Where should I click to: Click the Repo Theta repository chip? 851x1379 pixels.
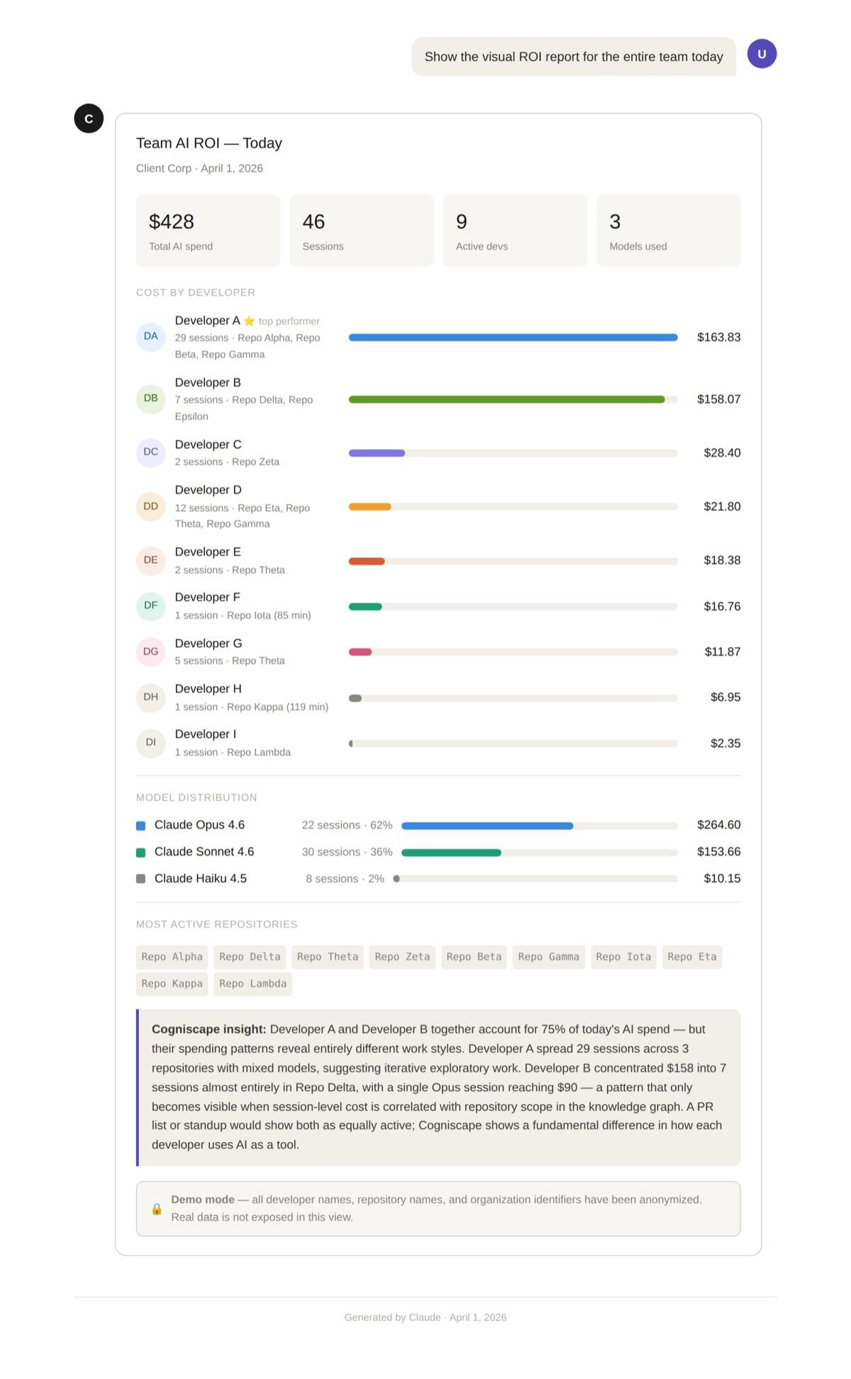[x=327, y=957]
